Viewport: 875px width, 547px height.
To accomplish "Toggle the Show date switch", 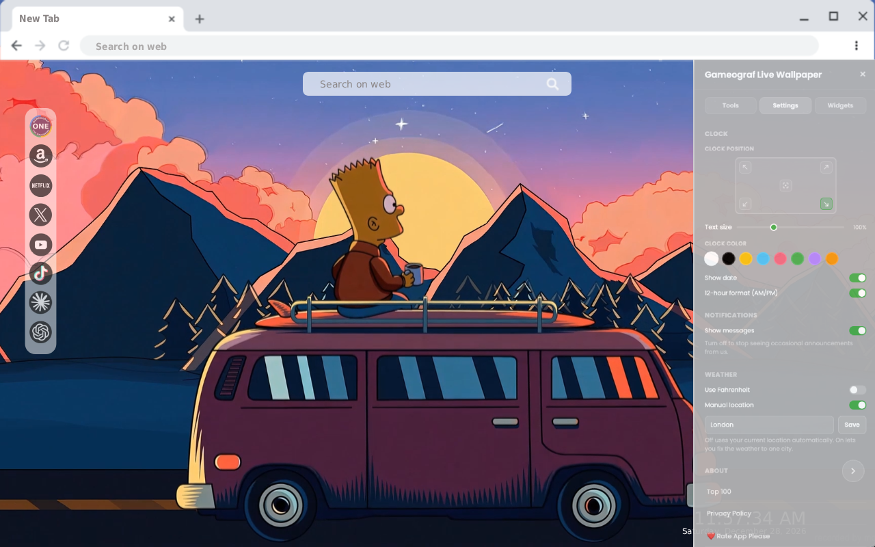I will (857, 278).
